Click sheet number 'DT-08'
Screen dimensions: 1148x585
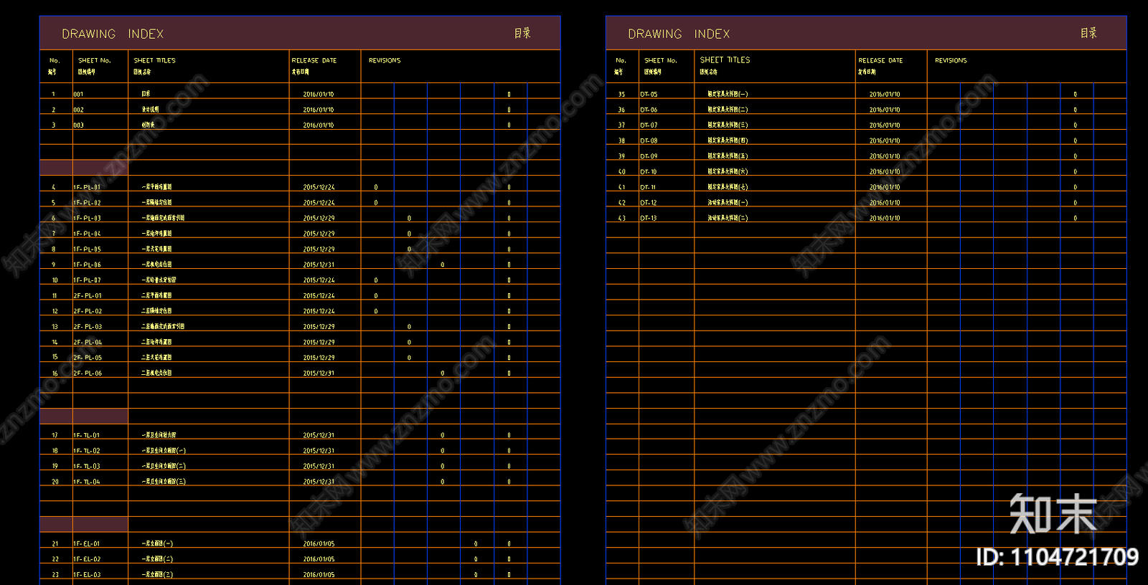click(649, 141)
